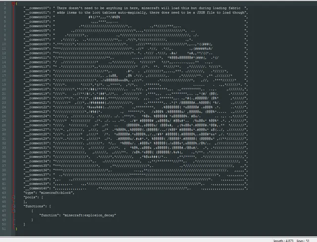Select line number 25 in the gutter
The width and height of the screenshot is (317, 242).
(x=4, y=112)
